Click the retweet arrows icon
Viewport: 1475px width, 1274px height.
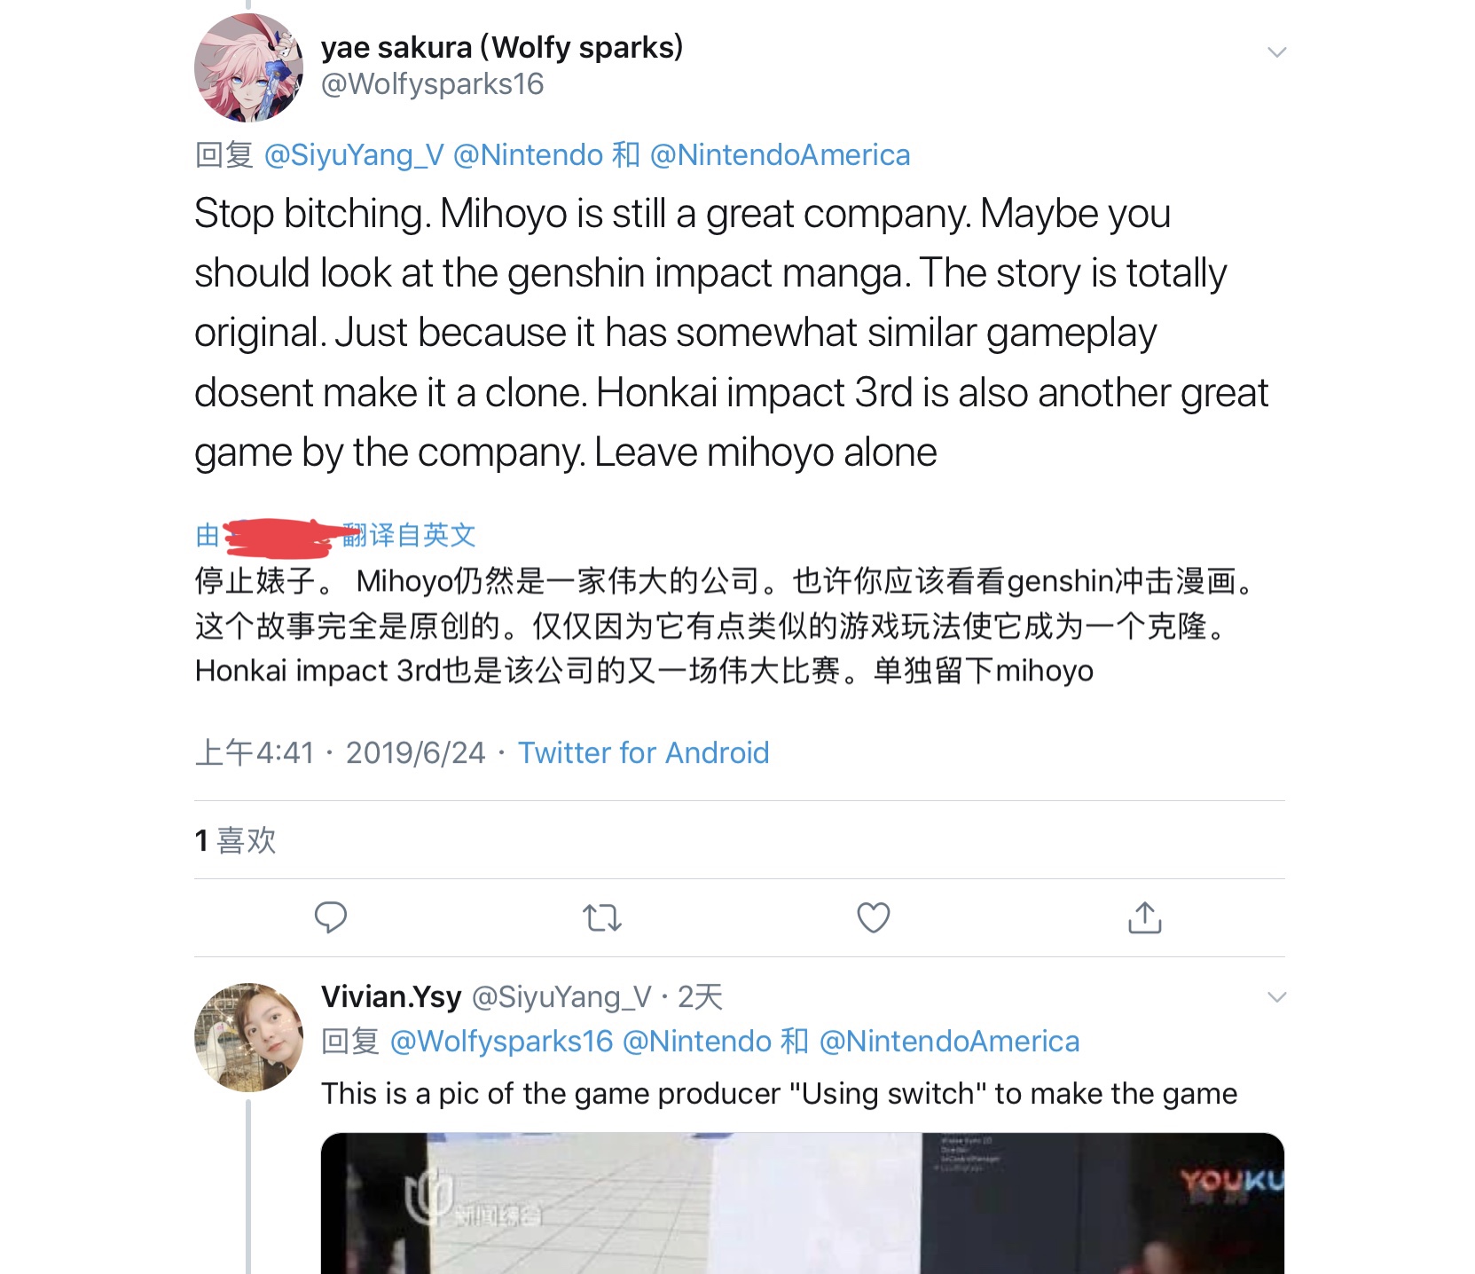[602, 917]
